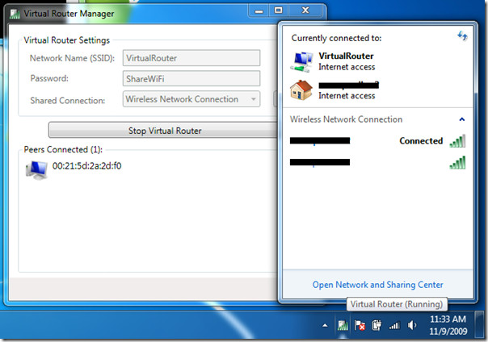Show hidden tray icons arrow
Screen dimensions: 488x342
click(325, 326)
